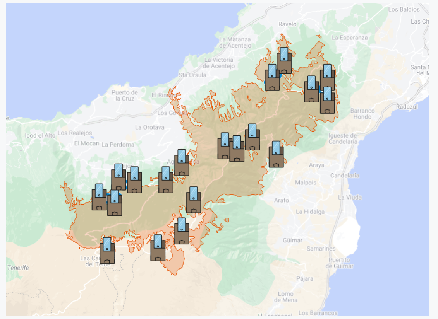Click the Candelaria town label
The width and height of the screenshot is (438, 319).
click(344, 176)
